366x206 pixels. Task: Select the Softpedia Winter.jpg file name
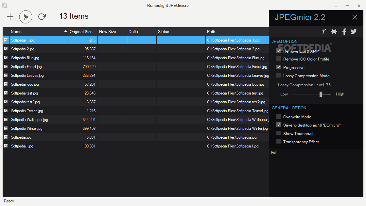click(x=26, y=128)
